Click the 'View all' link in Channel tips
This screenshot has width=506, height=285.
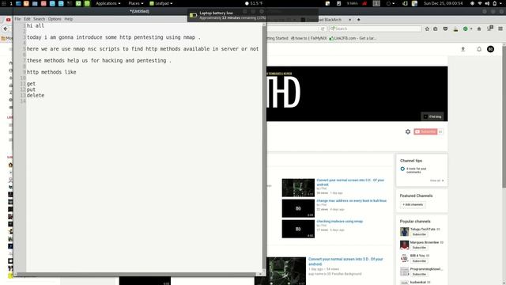click(x=436, y=180)
